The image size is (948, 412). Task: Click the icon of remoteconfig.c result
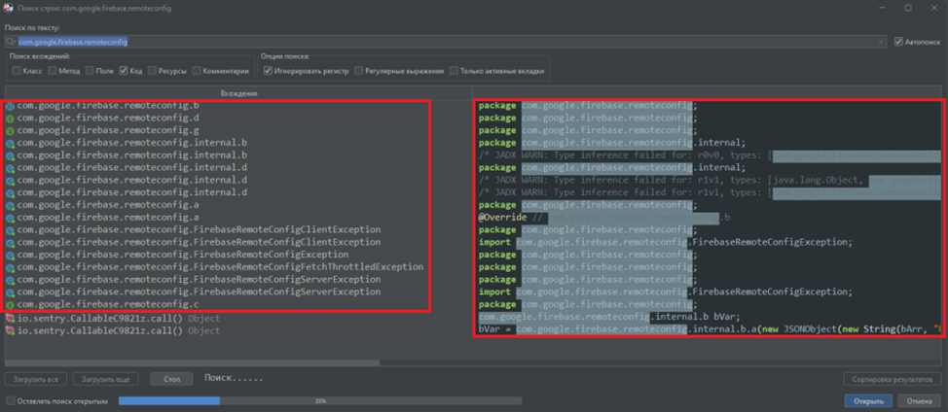click(10, 304)
